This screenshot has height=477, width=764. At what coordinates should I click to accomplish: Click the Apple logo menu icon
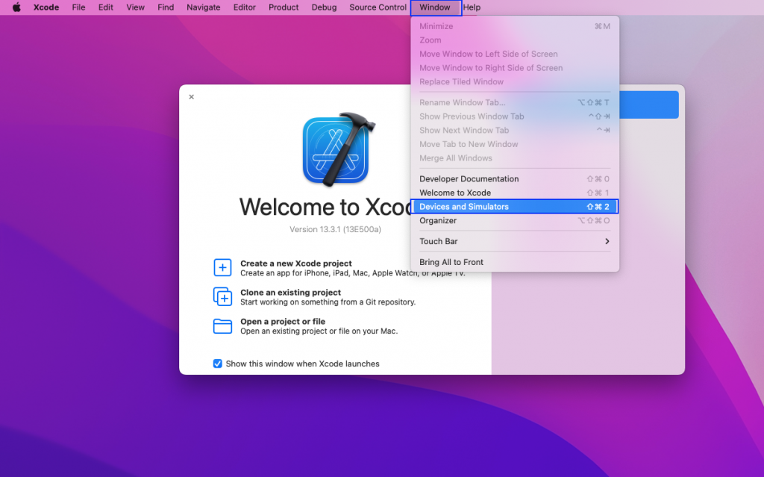tap(16, 7)
